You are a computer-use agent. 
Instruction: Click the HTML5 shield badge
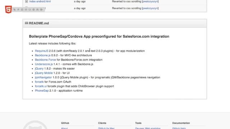[x=8, y=10]
